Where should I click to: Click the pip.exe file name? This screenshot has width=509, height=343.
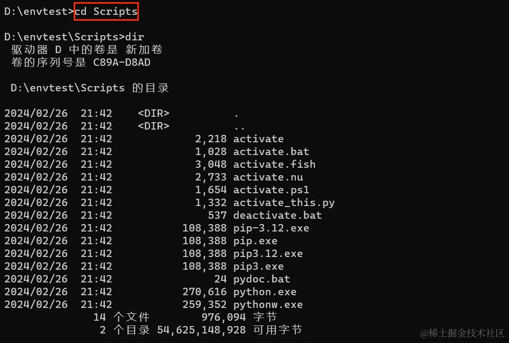pyautogui.click(x=255, y=241)
